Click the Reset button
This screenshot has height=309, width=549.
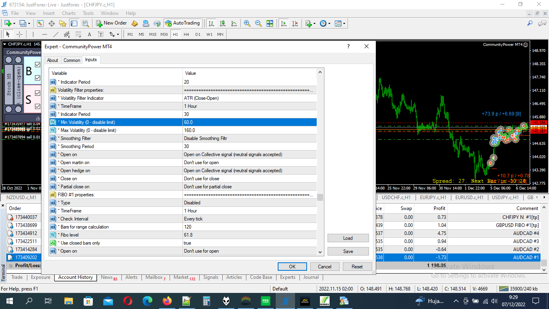click(x=357, y=266)
